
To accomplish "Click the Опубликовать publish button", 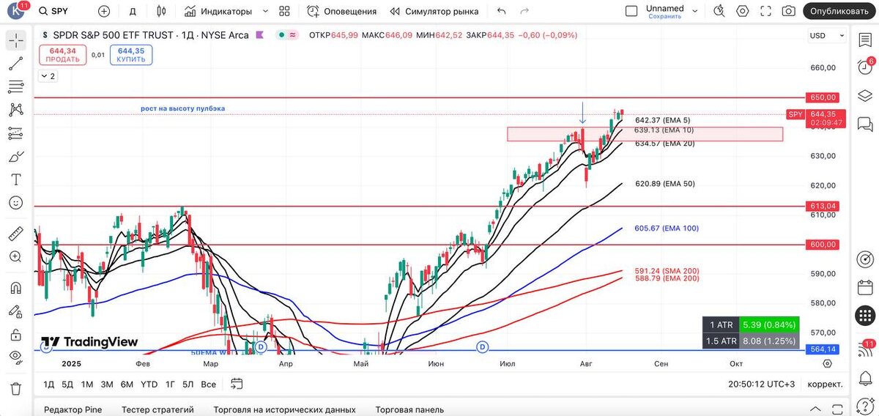I will pyautogui.click(x=839, y=11).
